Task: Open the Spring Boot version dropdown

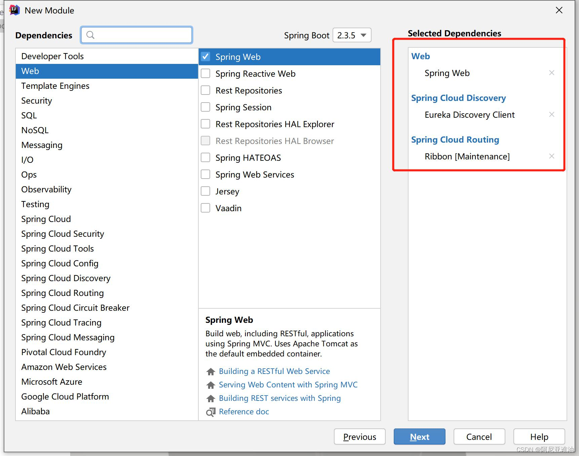Action: [352, 35]
